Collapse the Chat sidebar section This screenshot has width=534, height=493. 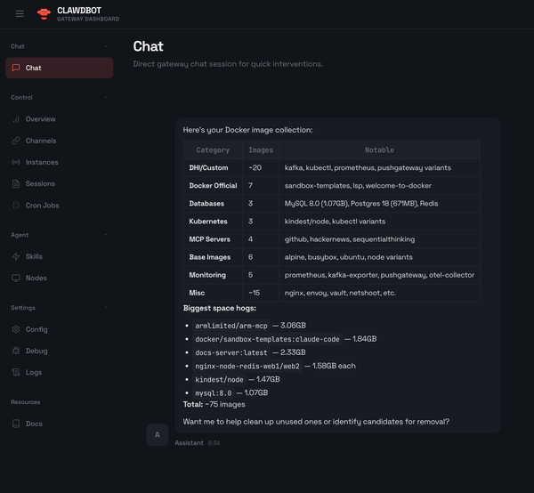click(x=105, y=46)
